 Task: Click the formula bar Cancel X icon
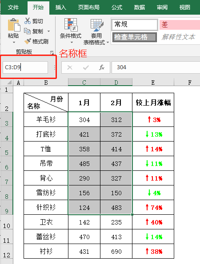[x=70, y=67]
